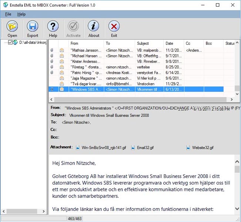Select email with subject Vi hller koll p
This screenshot has height=222, width=241.
[x=148, y=78]
